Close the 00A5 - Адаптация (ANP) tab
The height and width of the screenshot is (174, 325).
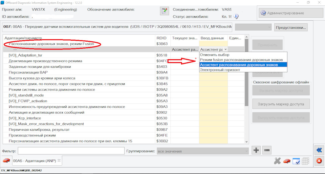coord(59,160)
